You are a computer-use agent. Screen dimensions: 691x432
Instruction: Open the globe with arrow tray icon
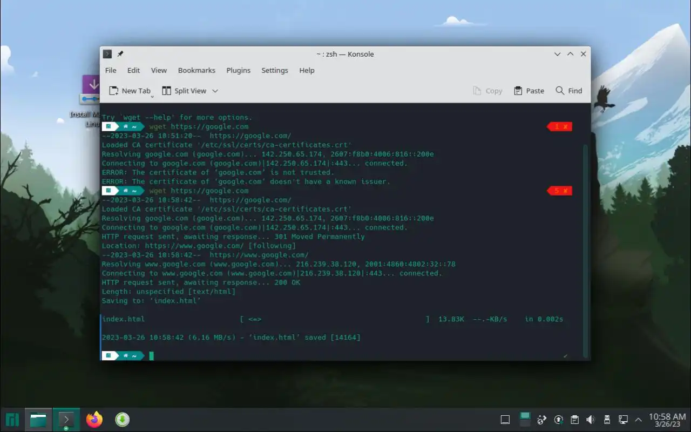coord(543,420)
